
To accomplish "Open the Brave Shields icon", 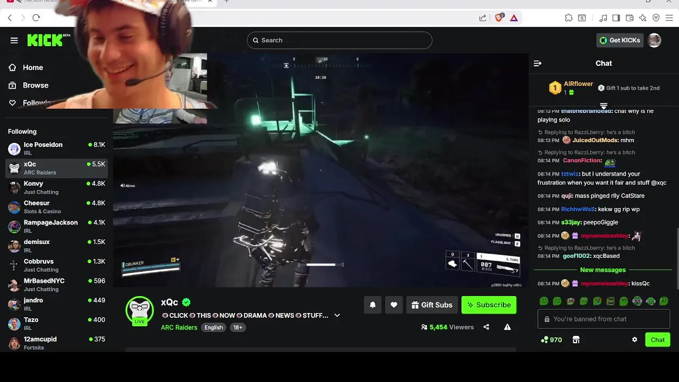I will (x=499, y=18).
